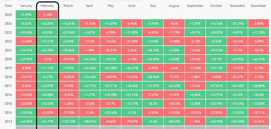Click the 2013 row label
This screenshot has width=271, height=129.
pyautogui.click(x=8, y=122)
